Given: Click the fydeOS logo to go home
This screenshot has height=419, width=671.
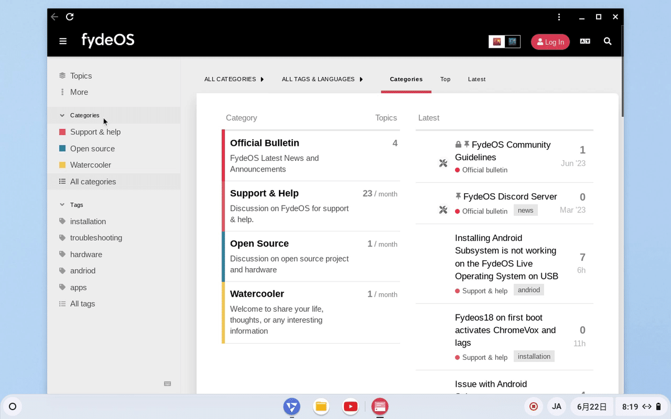Looking at the screenshot, I should coord(107,40).
